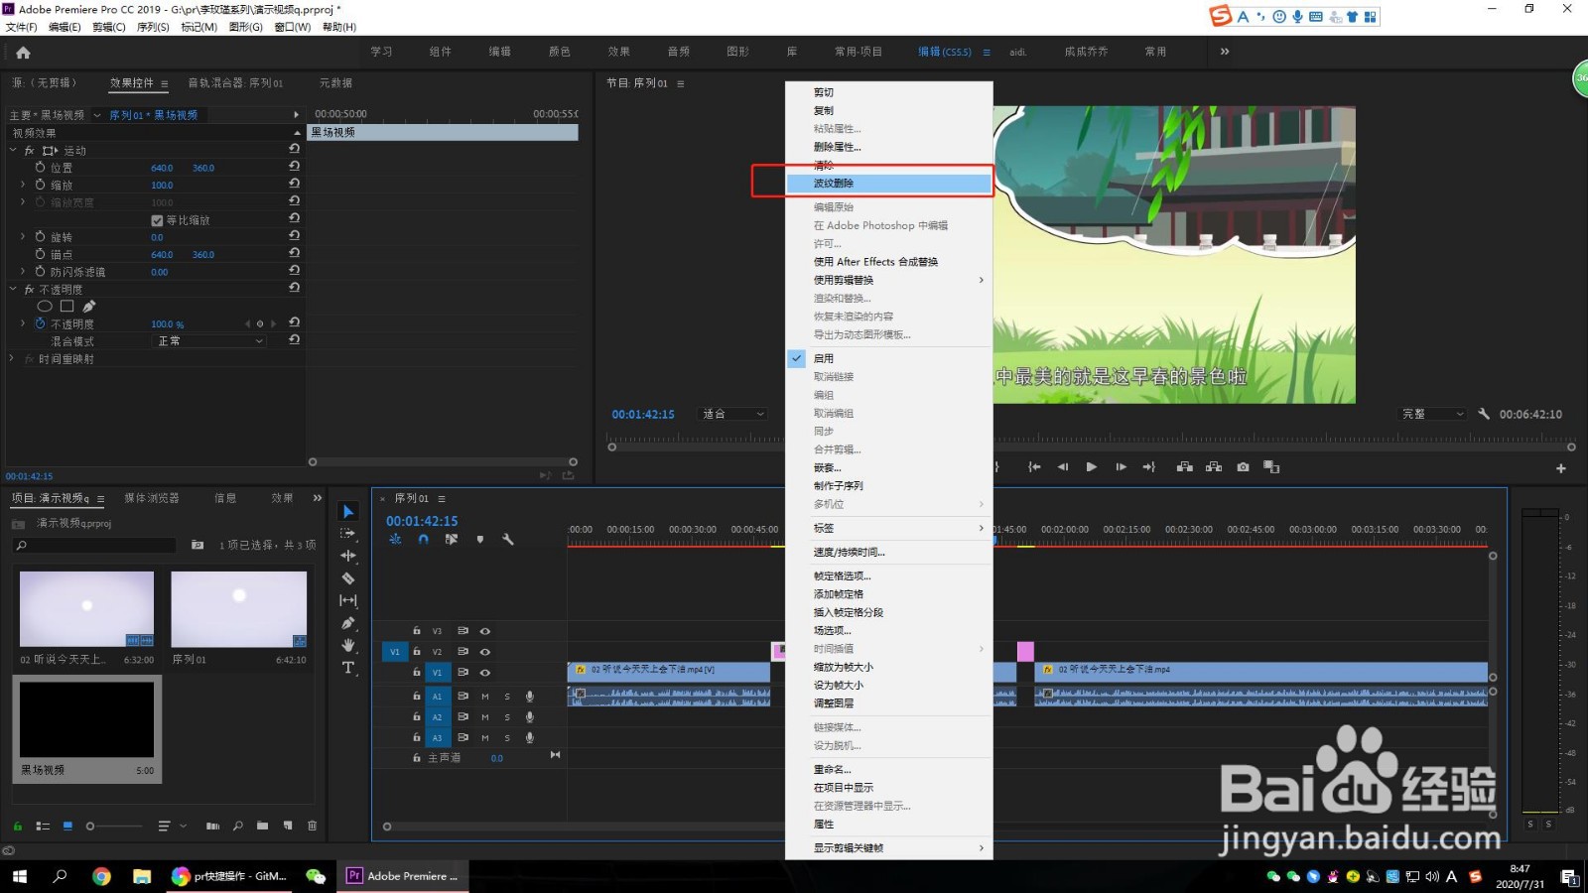Screen dimensions: 1588x893
Task: Select the Razor tool
Action: coord(348,578)
